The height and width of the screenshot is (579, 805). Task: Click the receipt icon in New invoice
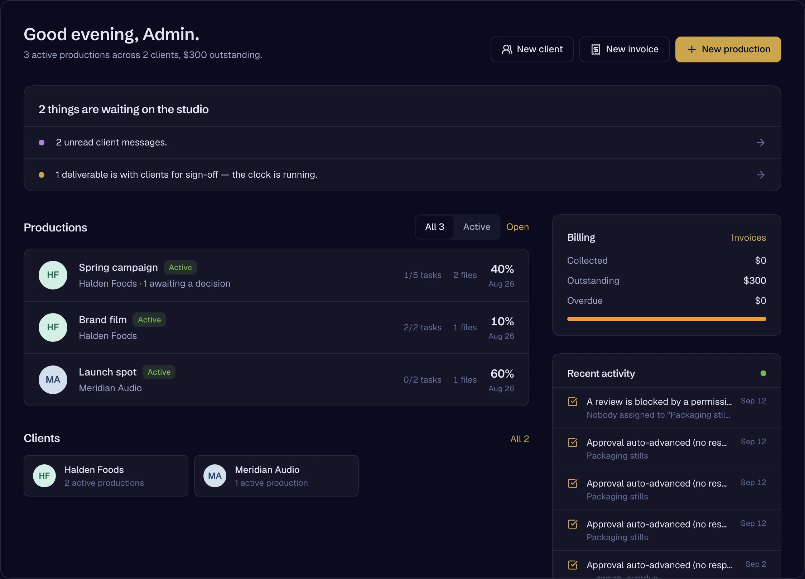596,49
